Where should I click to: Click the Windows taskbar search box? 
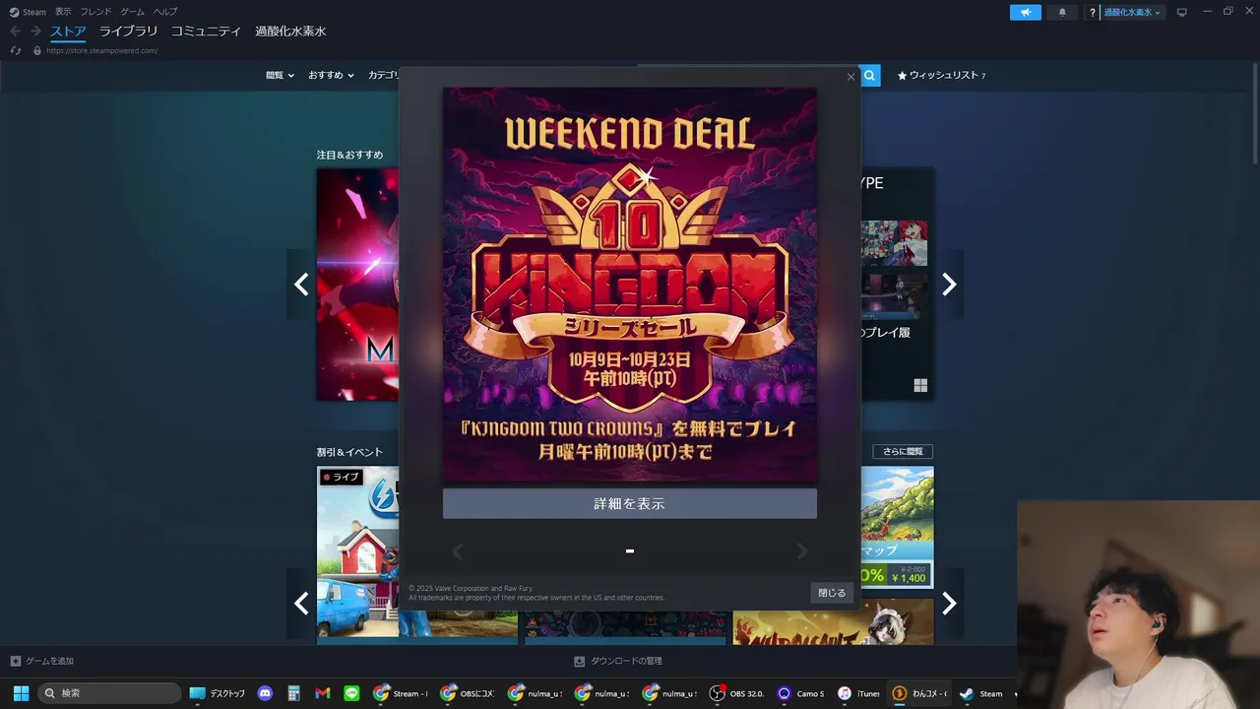tap(110, 693)
